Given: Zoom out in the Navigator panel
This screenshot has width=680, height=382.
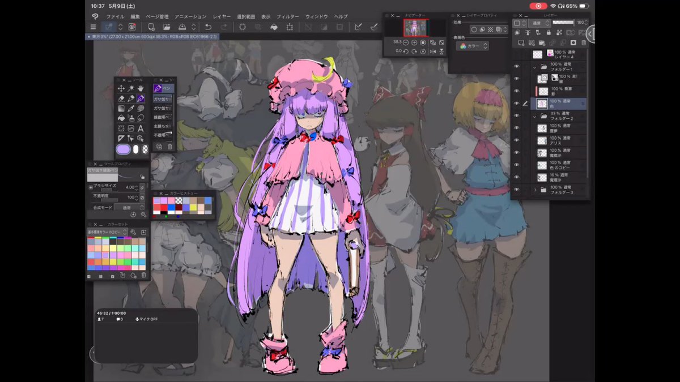Looking at the screenshot, I should (x=406, y=42).
